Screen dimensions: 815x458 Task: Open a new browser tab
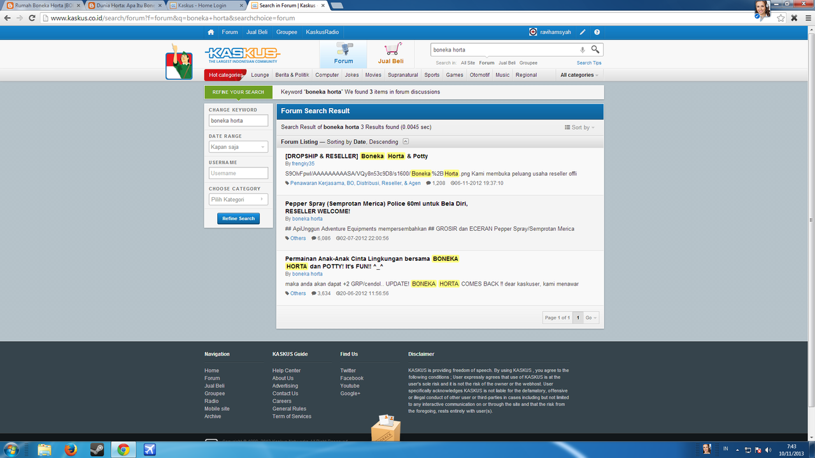[337, 5]
